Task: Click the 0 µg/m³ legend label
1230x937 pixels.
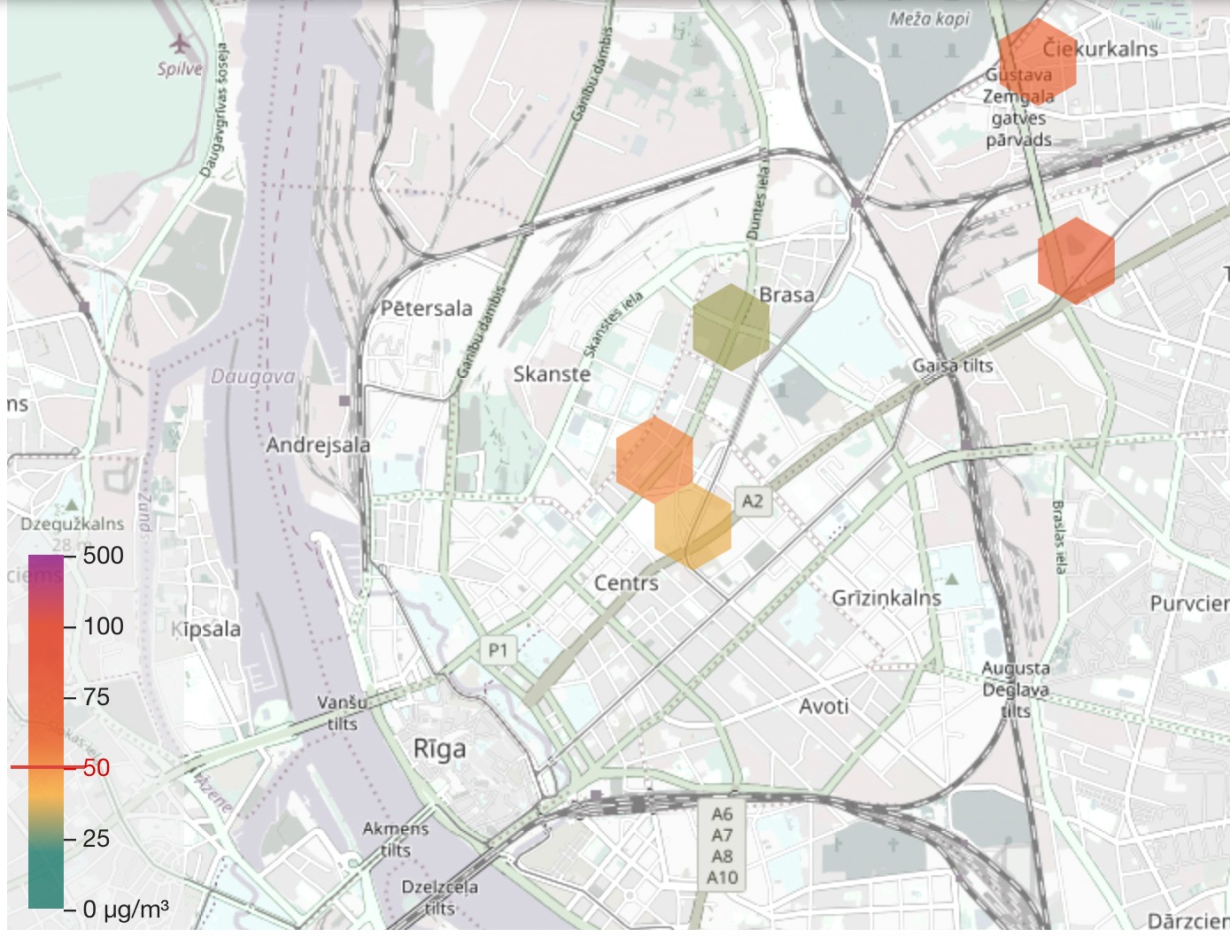Action: pyautogui.click(x=125, y=910)
